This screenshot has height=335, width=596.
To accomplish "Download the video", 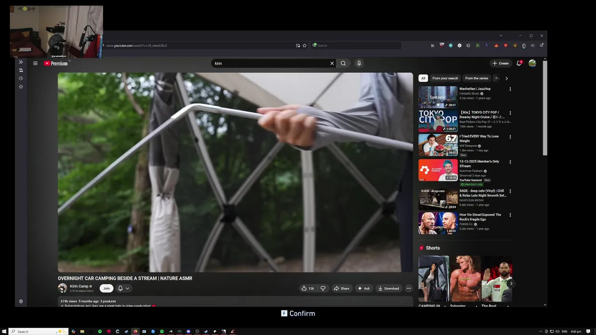I will [x=388, y=288].
